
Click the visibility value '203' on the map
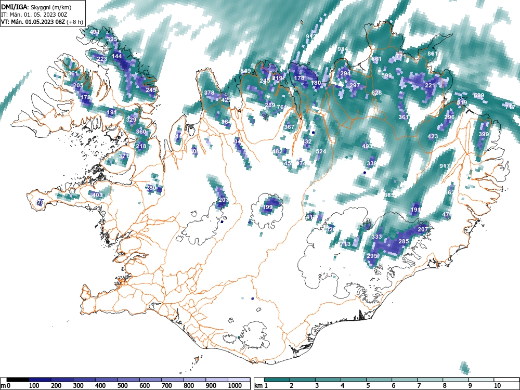coord(224,200)
